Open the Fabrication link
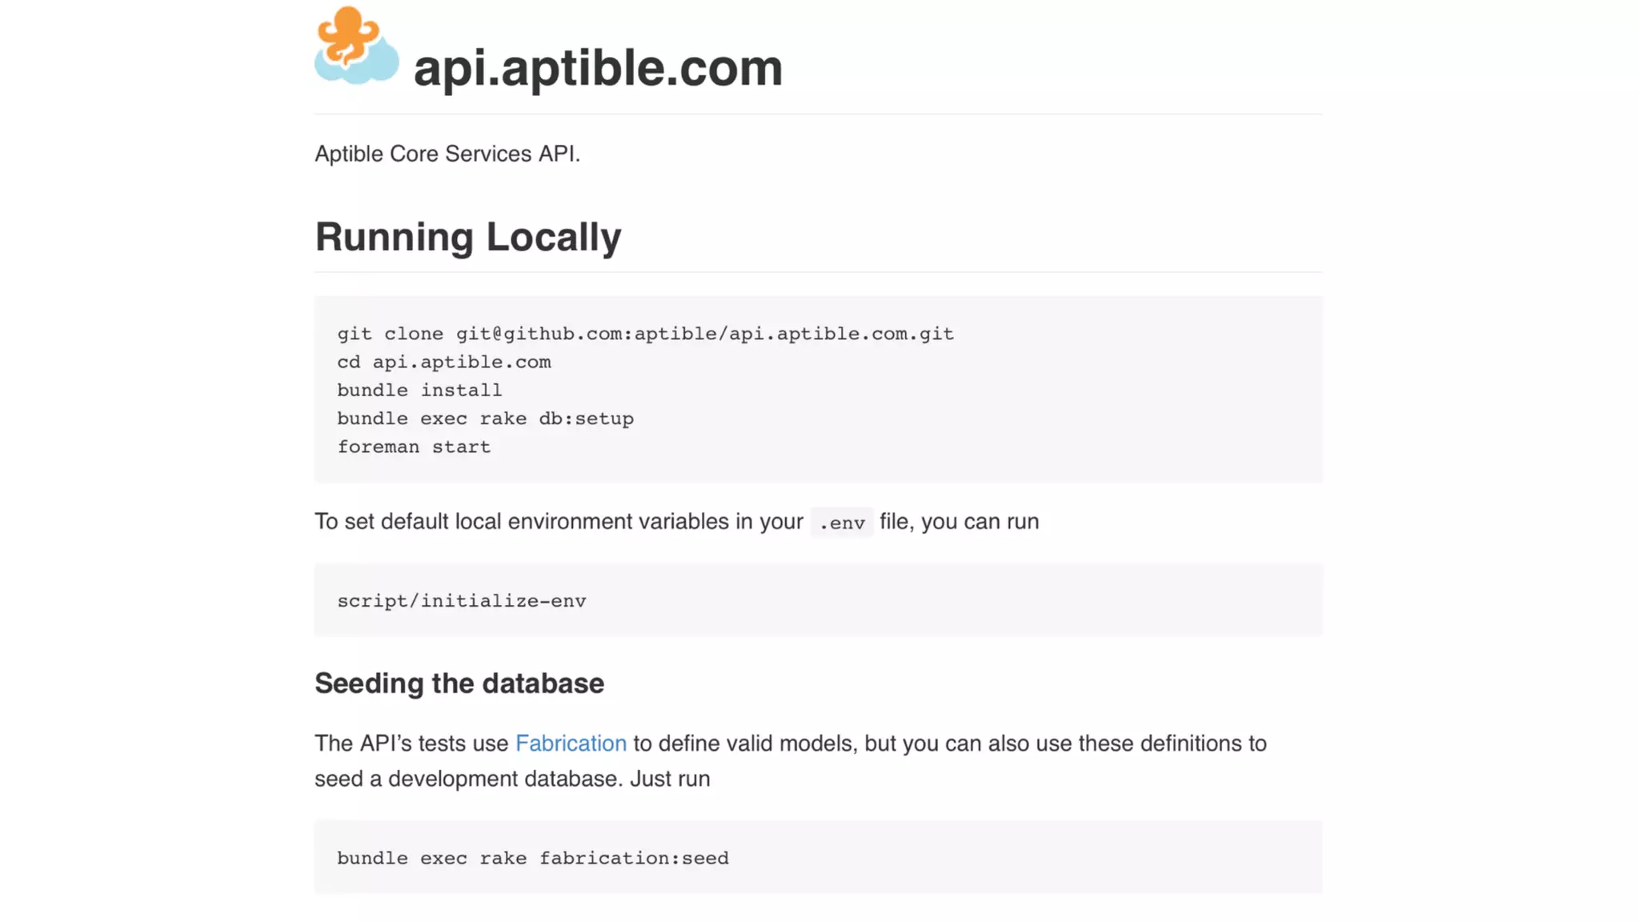The image size is (1639, 922). tap(571, 744)
